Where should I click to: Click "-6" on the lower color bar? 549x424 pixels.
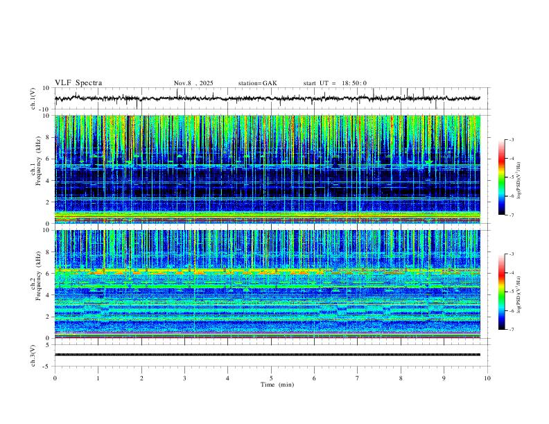click(x=511, y=310)
